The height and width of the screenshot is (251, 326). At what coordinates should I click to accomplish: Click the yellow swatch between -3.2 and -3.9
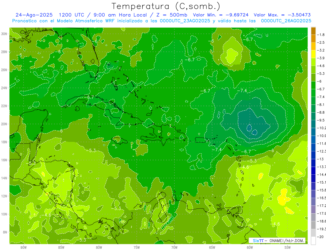click(x=313, y=54)
